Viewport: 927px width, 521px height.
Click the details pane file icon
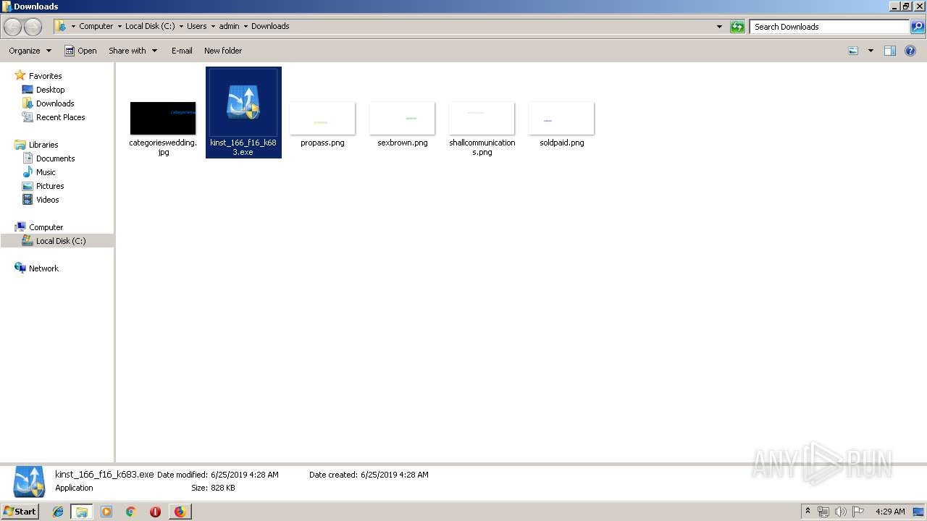tap(30, 481)
